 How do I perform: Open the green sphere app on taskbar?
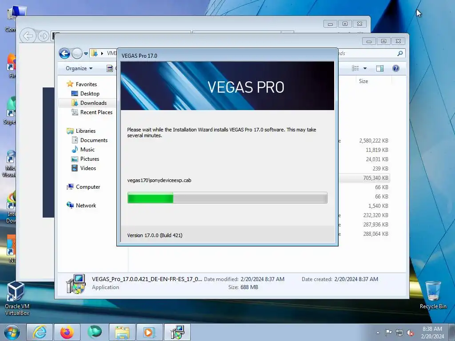[95, 332]
